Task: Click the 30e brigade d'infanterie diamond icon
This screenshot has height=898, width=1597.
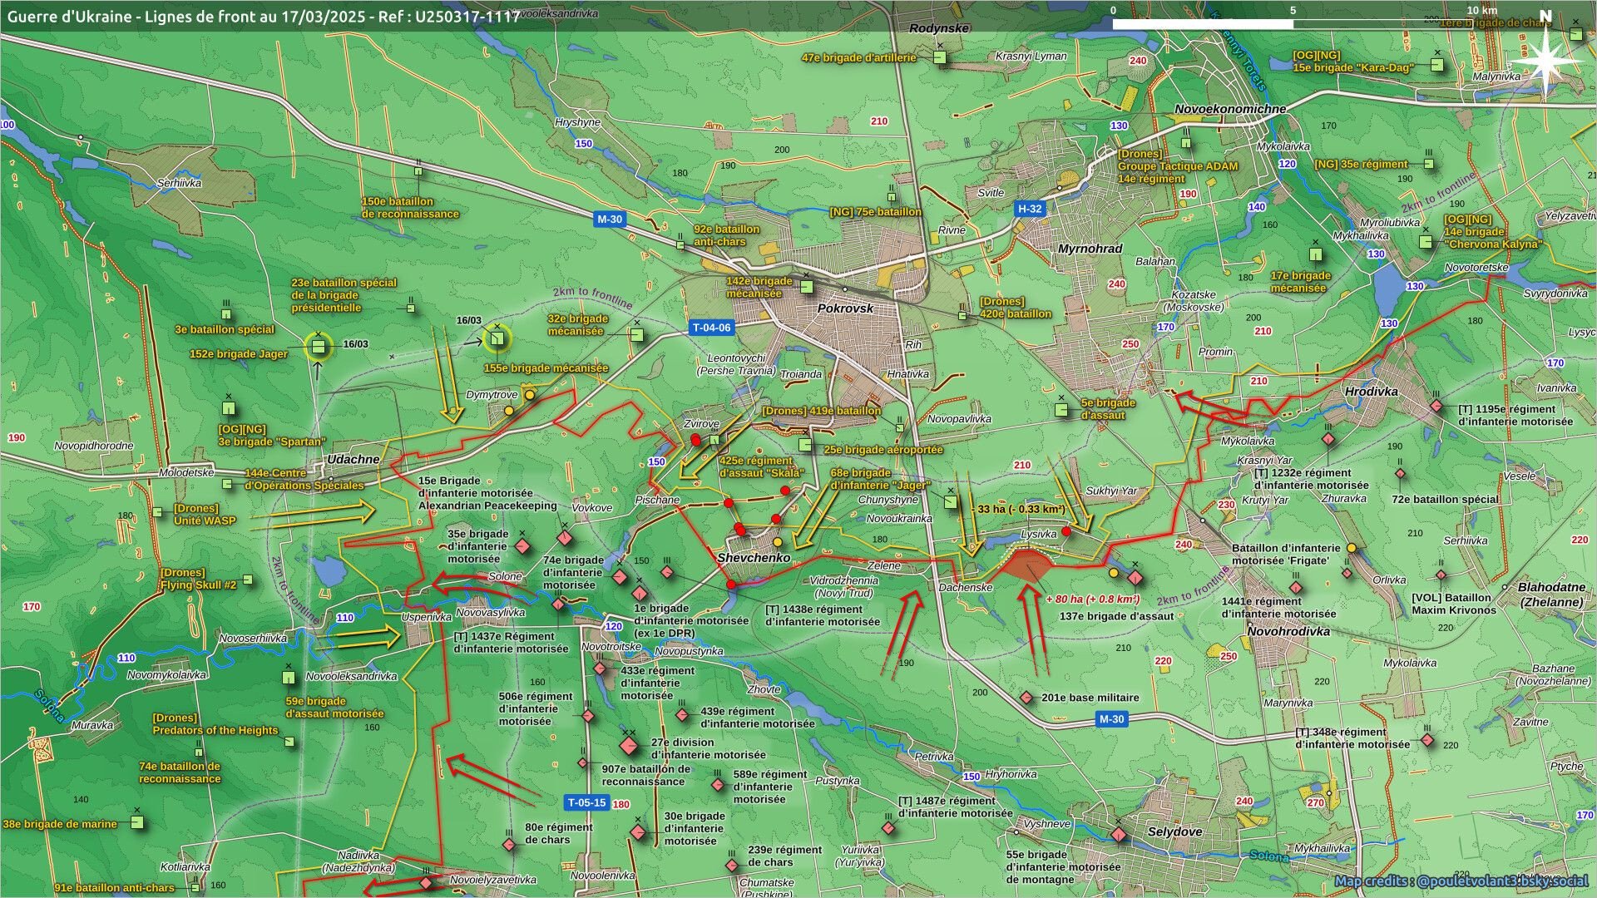Action: tap(638, 832)
